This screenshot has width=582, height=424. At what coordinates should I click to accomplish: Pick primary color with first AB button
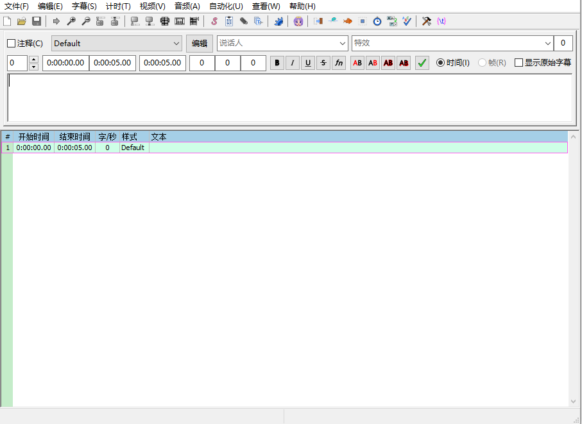pyautogui.click(x=357, y=63)
